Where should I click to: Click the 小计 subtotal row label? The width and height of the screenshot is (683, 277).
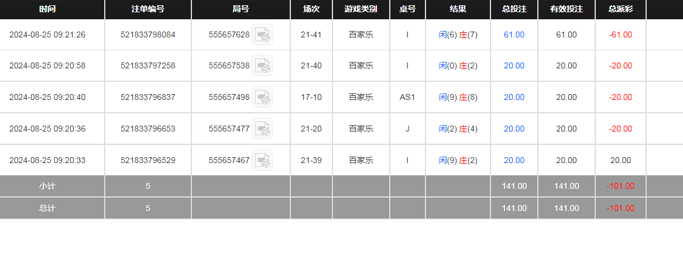(47, 186)
